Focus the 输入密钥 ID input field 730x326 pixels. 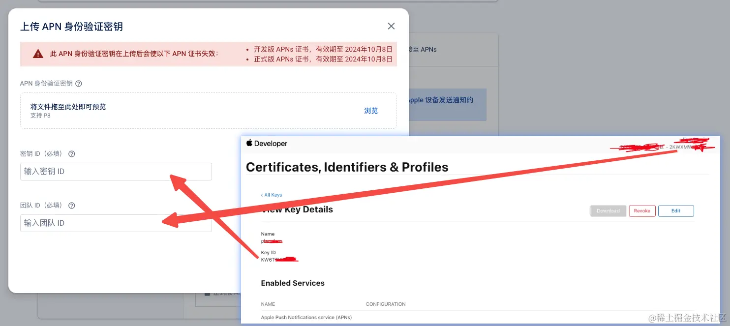click(116, 172)
